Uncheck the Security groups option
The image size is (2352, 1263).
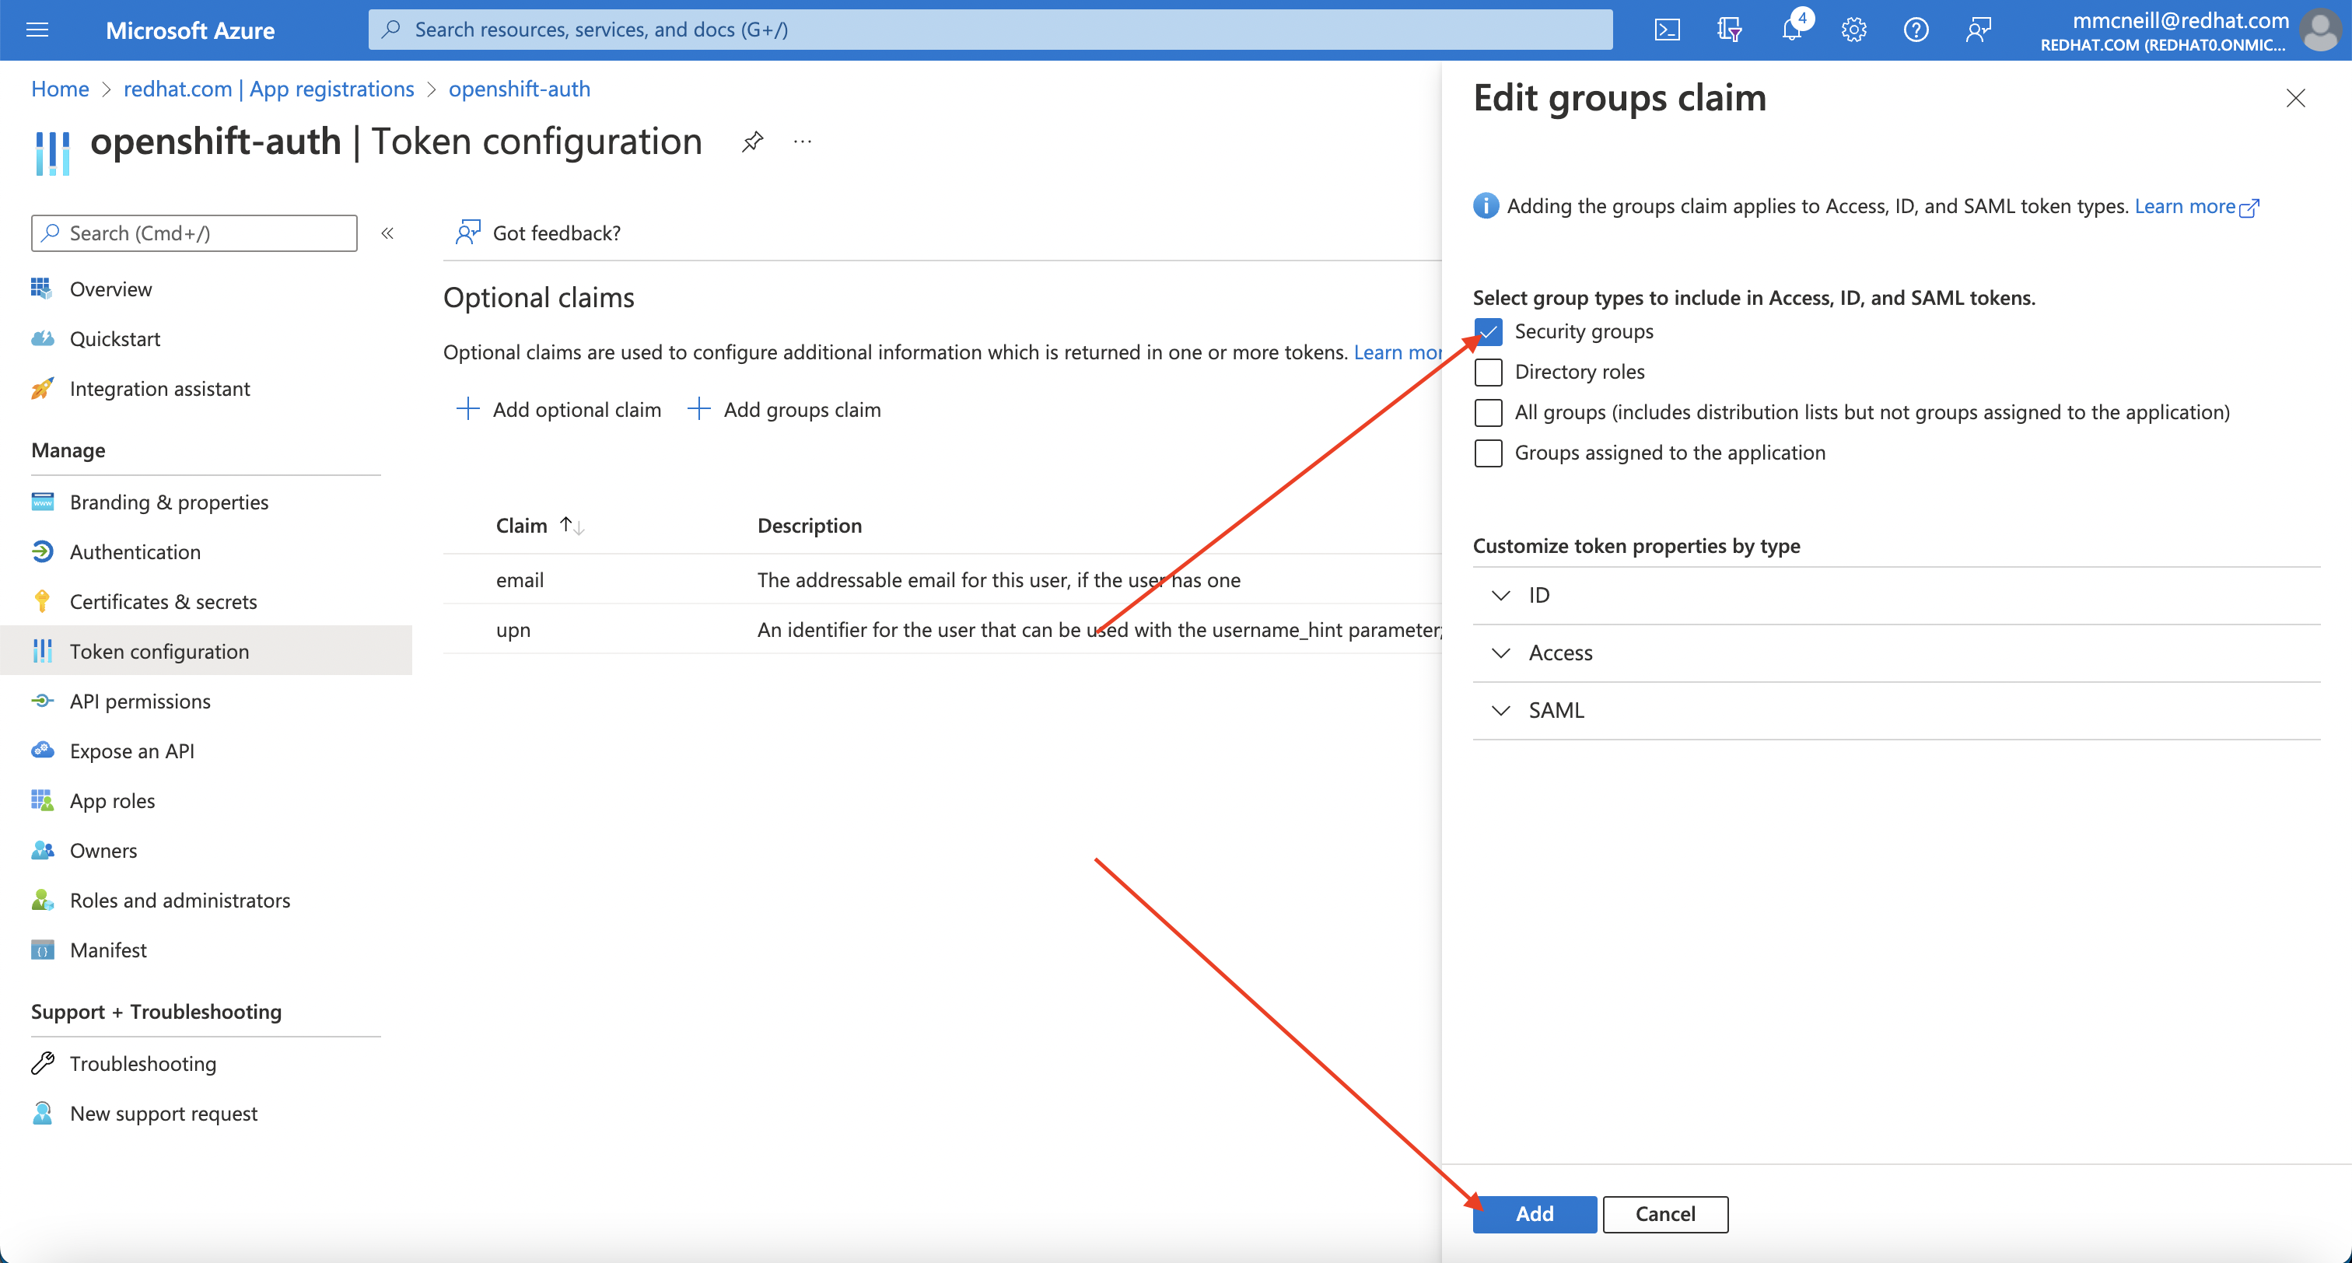(x=1488, y=331)
